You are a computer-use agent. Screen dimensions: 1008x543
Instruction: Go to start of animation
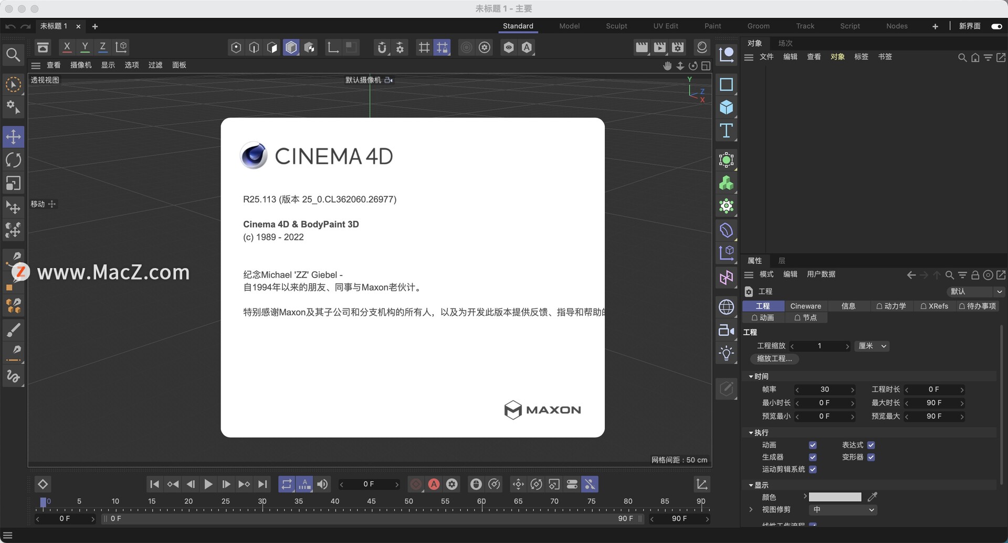point(154,484)
